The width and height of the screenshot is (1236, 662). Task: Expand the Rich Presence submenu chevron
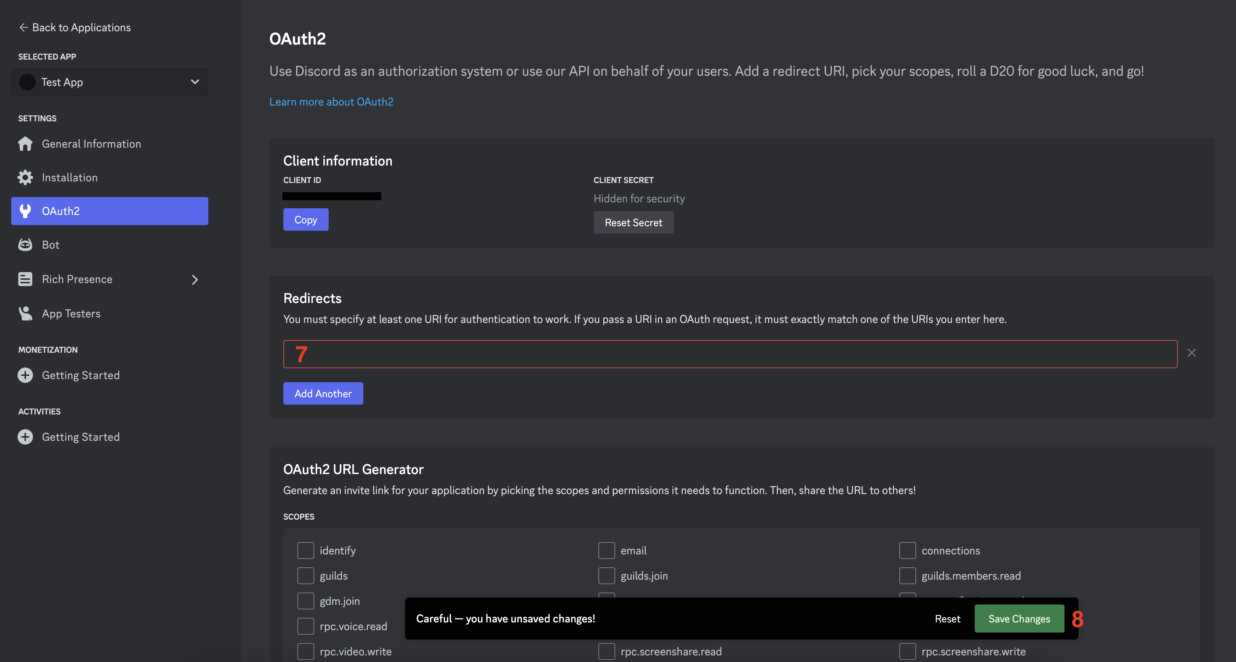[195, 280]
